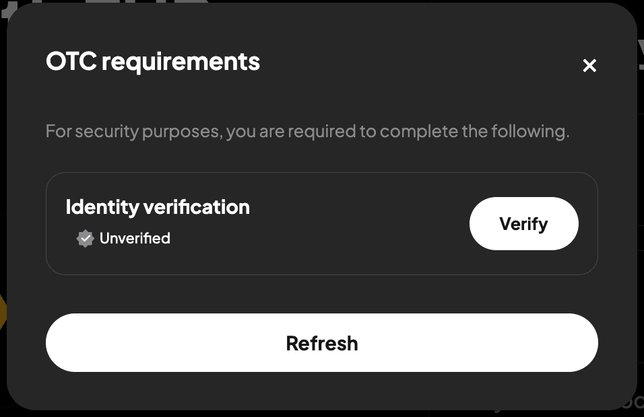Image resolution: width=644 pixels, height=417 pixels.
Task: Click the gray Unverified badge icon
Action: pos(85,239)
